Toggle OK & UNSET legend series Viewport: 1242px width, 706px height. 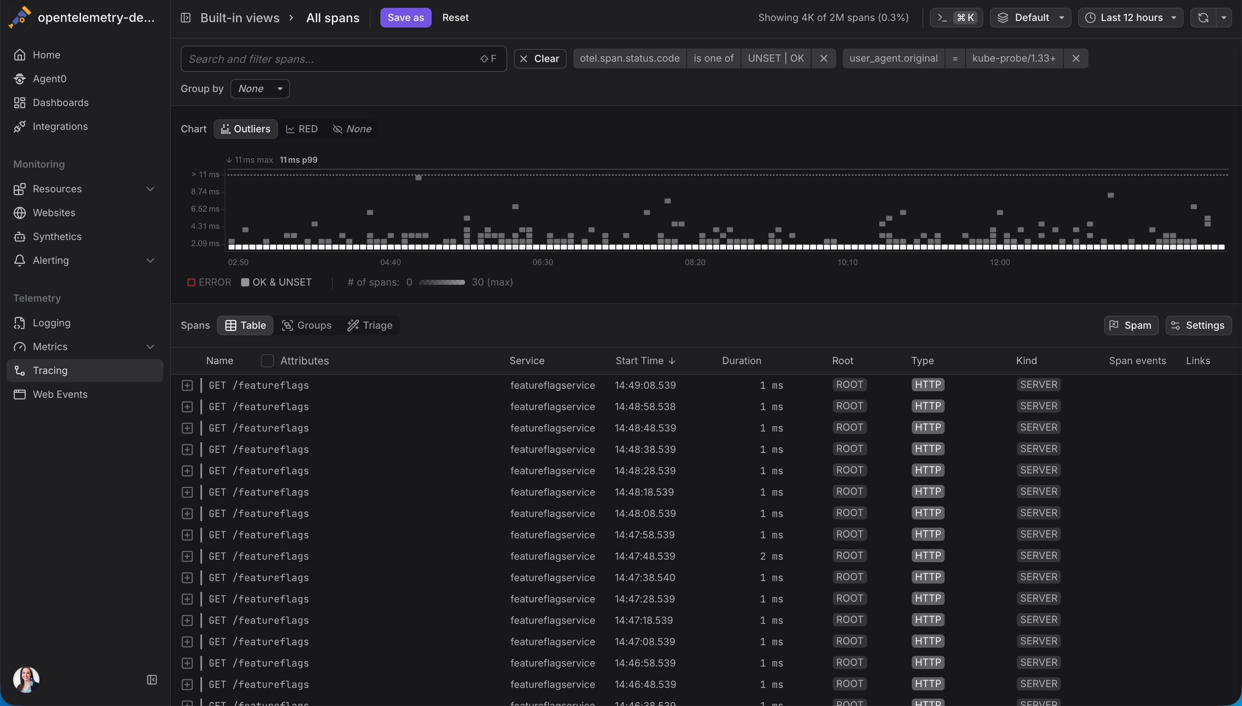point(276,282)
